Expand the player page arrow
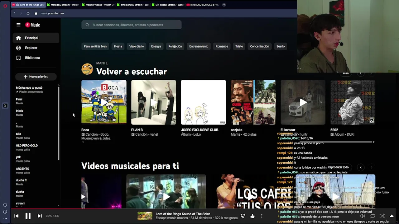Image resolution: width=399 pixels, height=224 pixels. pos(392,216)
